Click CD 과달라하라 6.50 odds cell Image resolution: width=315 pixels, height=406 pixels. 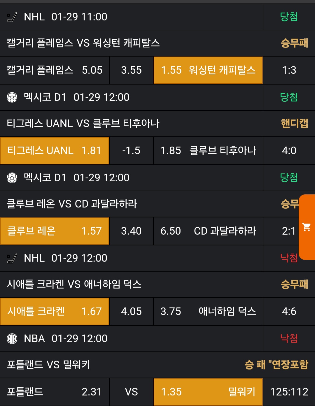pyautogui.click(x=208, y=231)
